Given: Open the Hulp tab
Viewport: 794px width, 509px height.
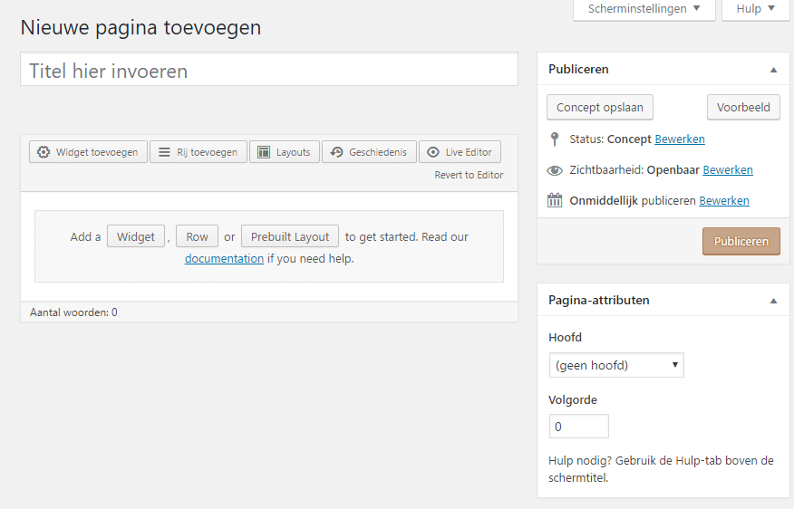Looking at the screenshot, I should coord(756,9).
